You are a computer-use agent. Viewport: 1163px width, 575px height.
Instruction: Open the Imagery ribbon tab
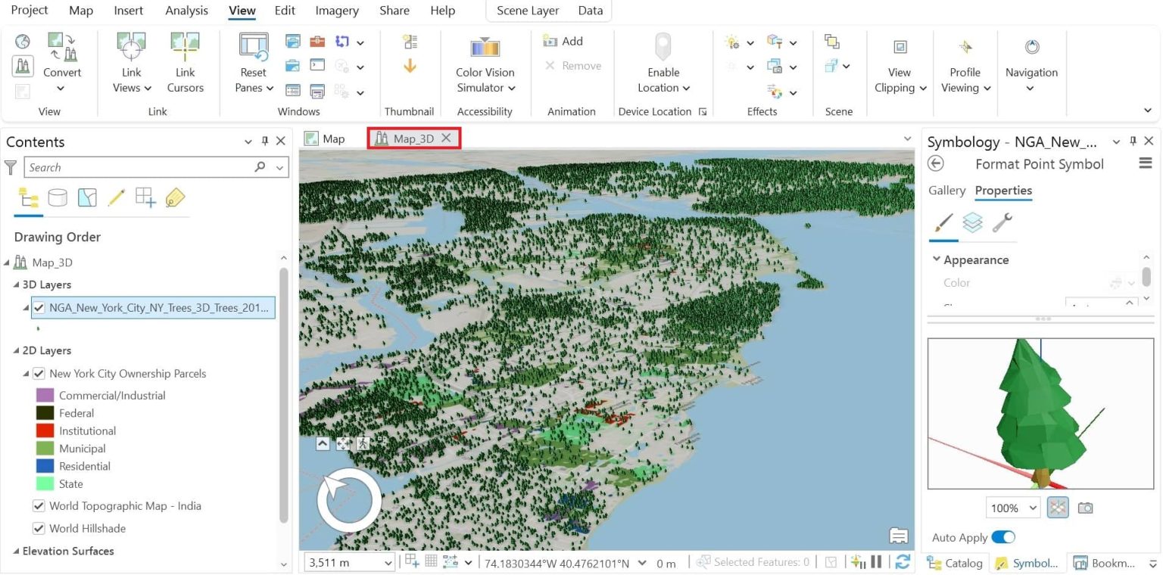(336, 10)
